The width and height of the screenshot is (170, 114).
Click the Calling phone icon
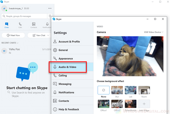pyautogui.click(x=55, y=75)
